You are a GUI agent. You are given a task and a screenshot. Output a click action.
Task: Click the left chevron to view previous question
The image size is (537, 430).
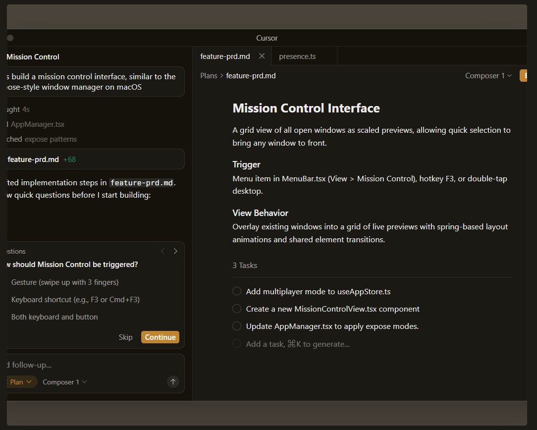162,251
